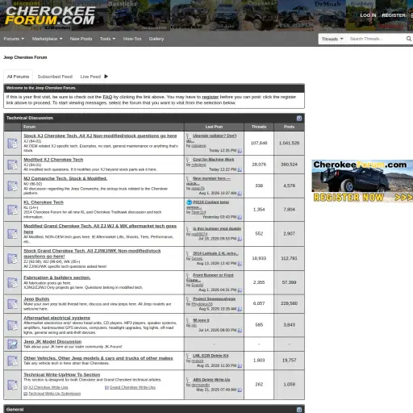Click forum status icon for Fabrication & builders section
413x413 pixels.
coord(12,282)
